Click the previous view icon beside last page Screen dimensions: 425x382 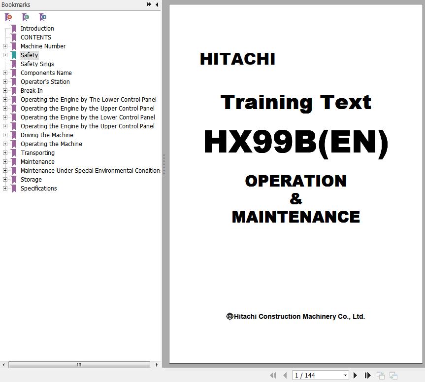pyautogui.click(x=381, y=375)
